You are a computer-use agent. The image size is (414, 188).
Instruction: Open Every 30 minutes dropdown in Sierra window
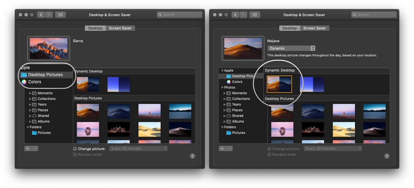(138, 149)
